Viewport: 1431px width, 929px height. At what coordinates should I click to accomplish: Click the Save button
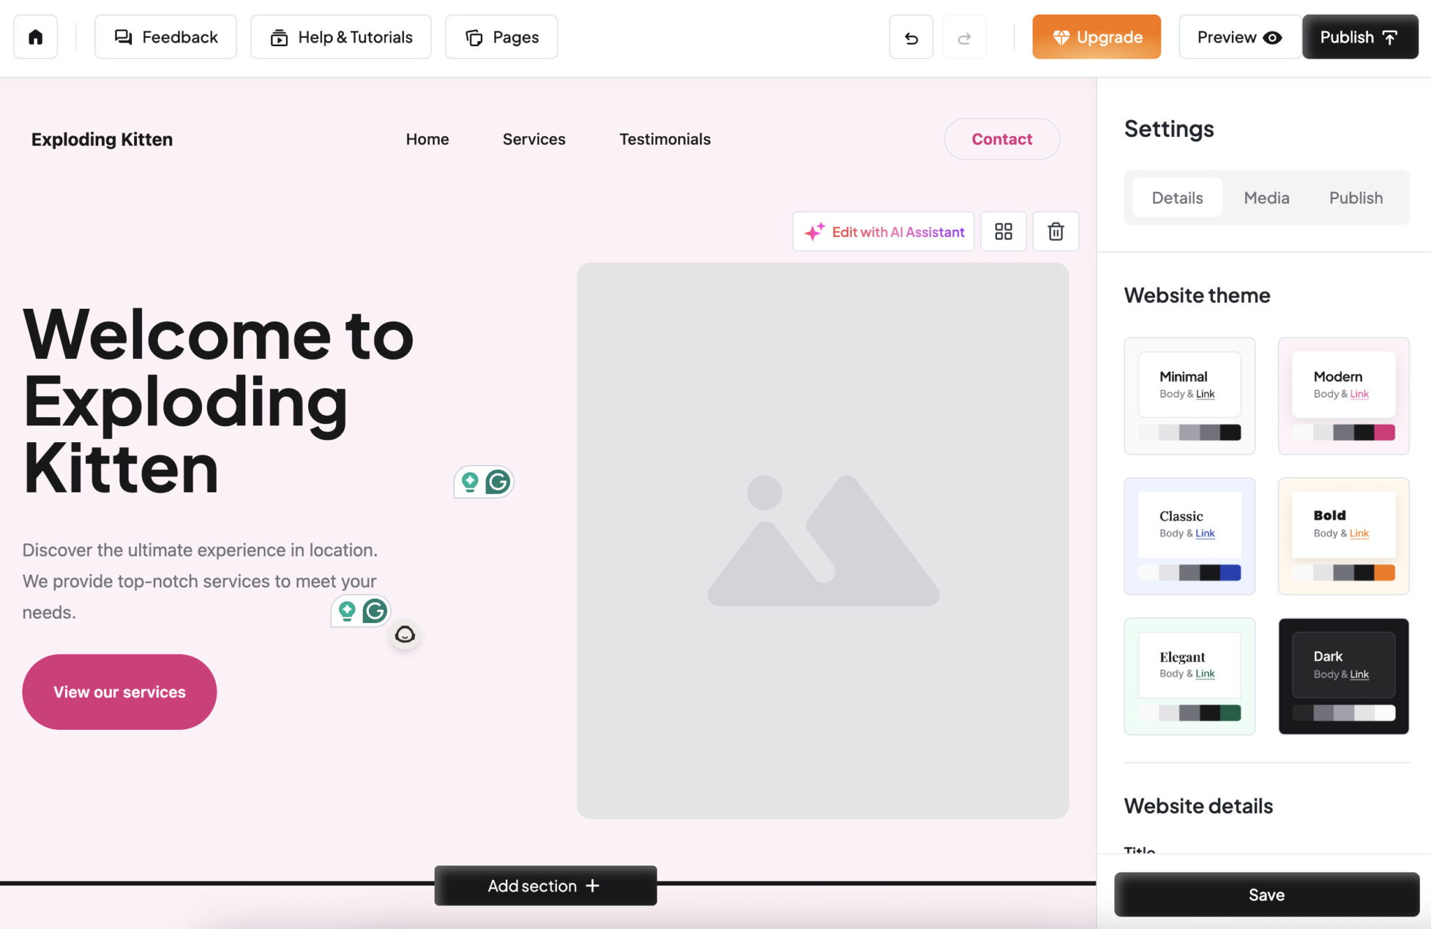[x=1266, y=894]
